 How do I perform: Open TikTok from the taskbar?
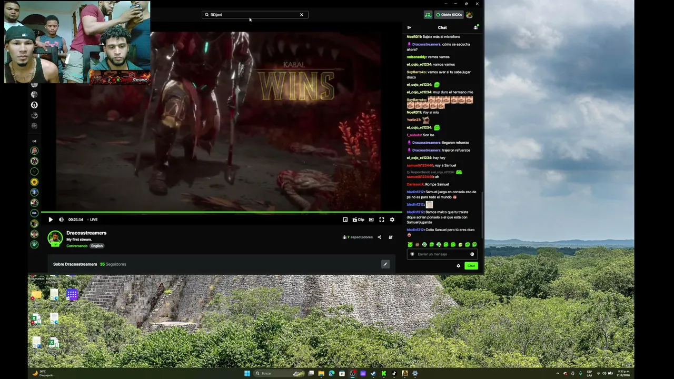click(394, 373)
